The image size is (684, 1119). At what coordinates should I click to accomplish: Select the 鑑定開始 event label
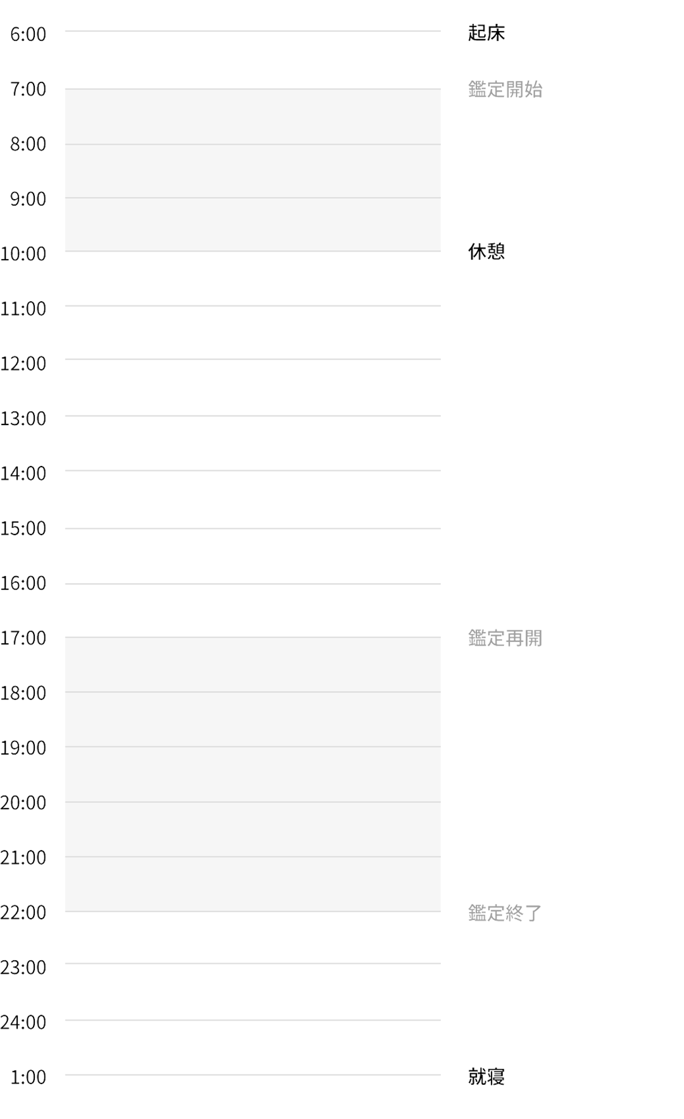click(x=505, y=89)
